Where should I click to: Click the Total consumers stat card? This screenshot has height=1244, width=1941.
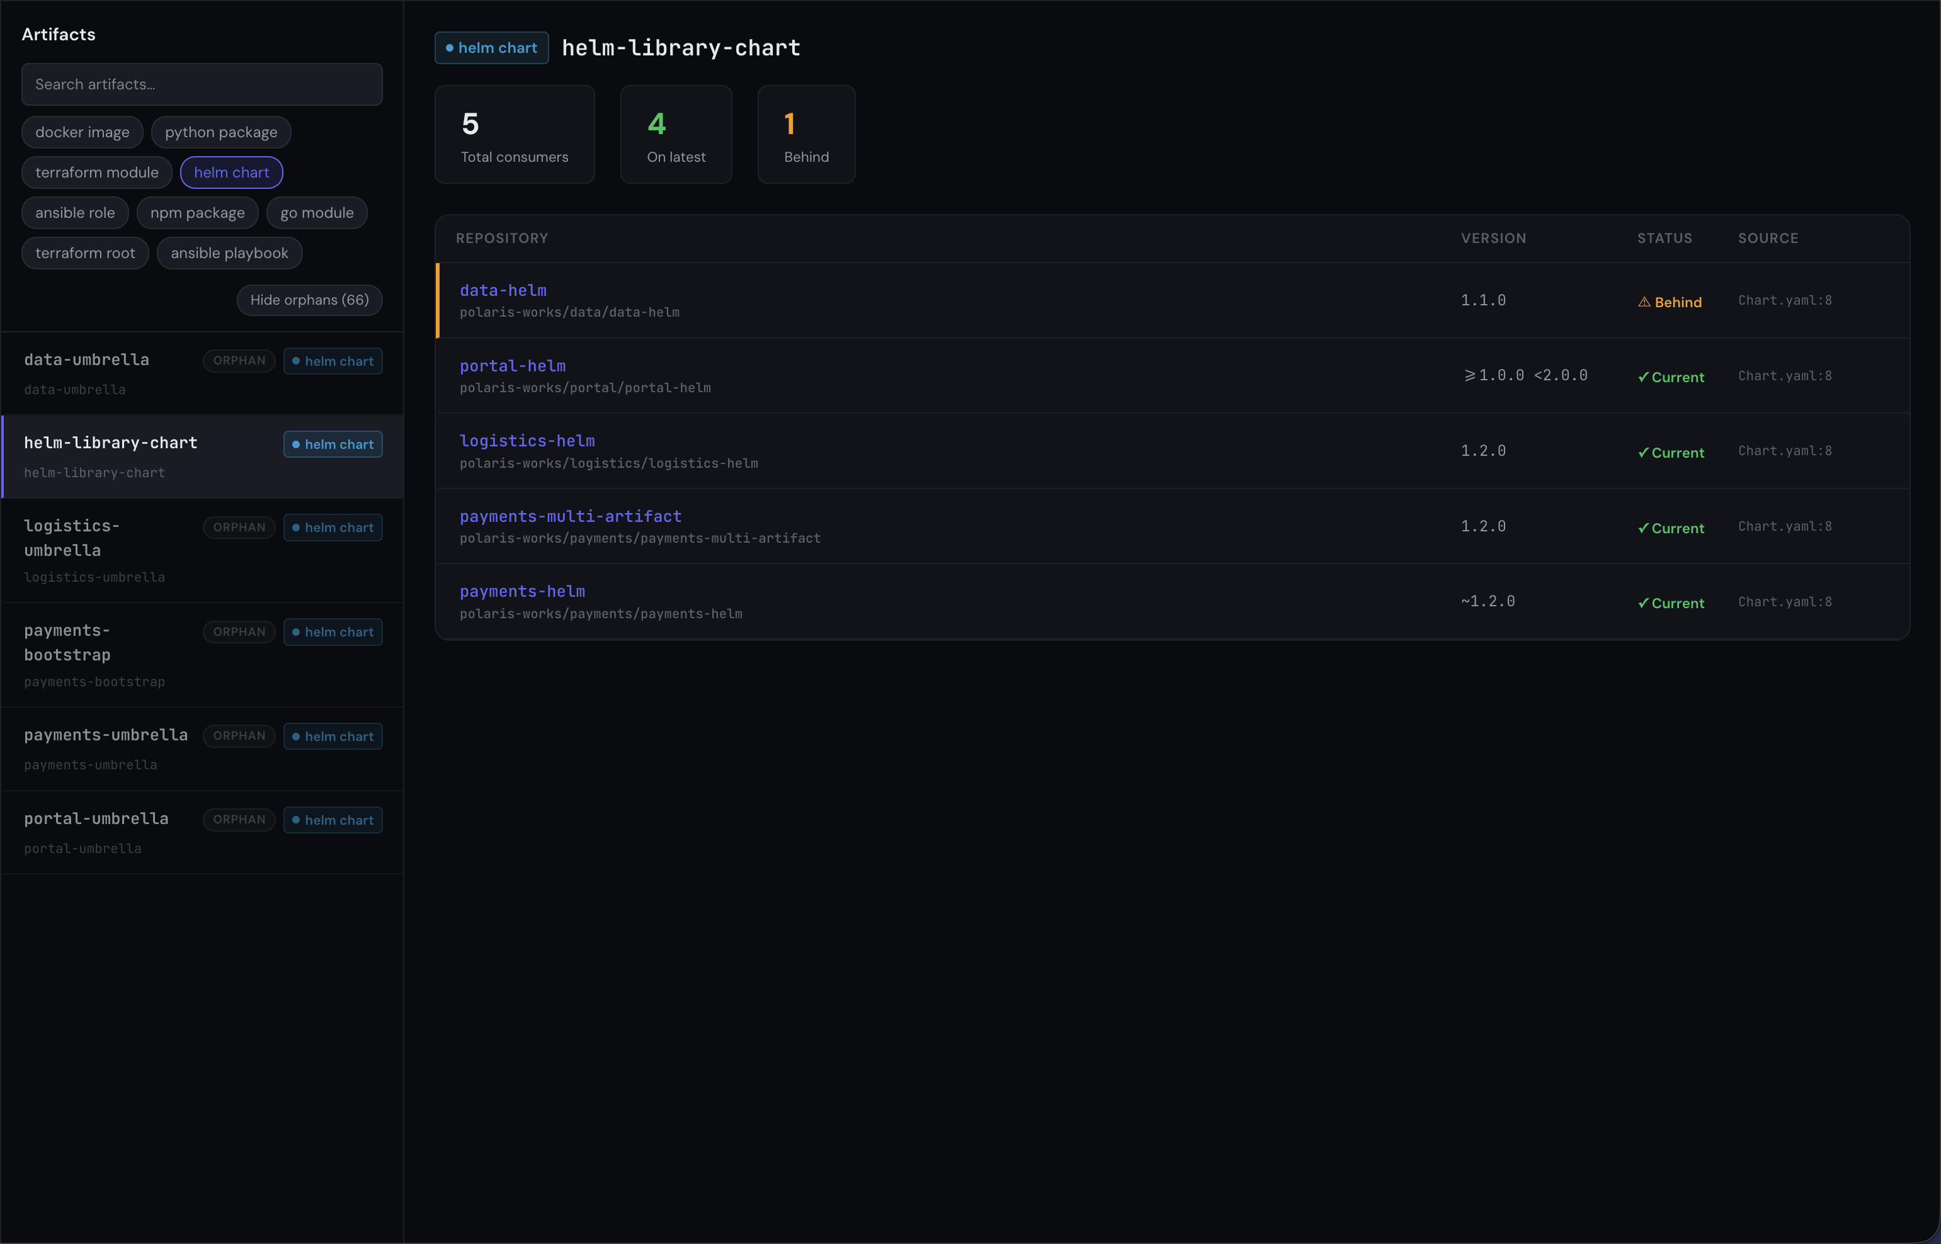515,135
